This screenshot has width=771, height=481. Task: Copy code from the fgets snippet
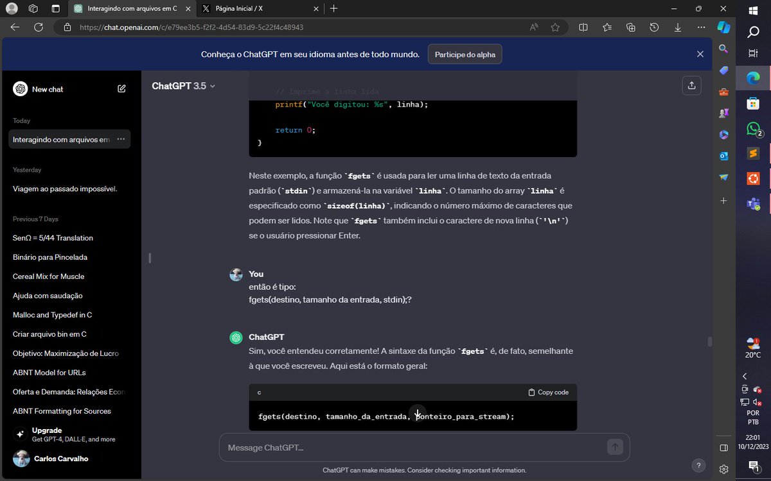coord(548,392)
